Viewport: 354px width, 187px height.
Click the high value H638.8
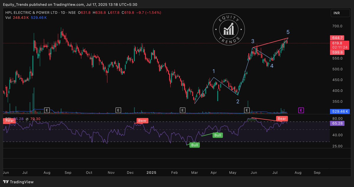(x=99, y=13)
